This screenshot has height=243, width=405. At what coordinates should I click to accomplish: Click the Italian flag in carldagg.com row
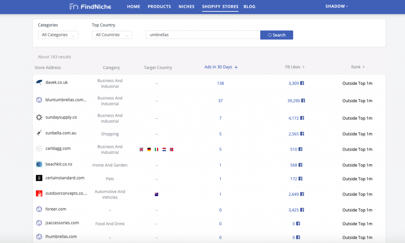[157, 150]
